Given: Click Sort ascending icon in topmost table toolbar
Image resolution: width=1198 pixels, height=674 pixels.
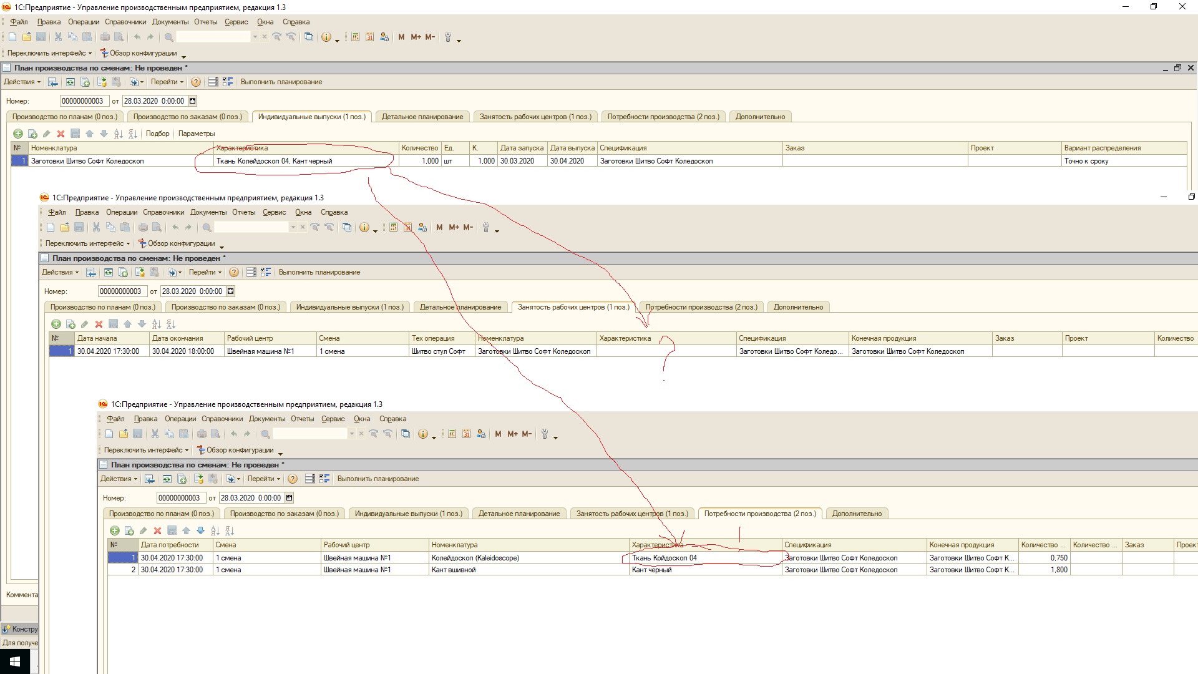Looking at the screenshot, I should (x=119, y=134).
